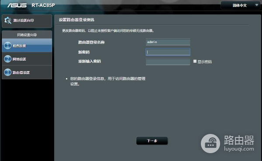This screenshot has height=161, width=262.
Task: Click the 网络设置向导 sidebar header
Action: click(x=27, y=35)
